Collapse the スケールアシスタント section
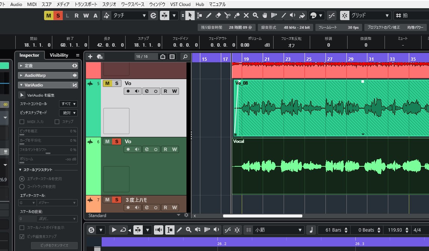Image resolution: width=429 pixels, height=251 pixels. 20,170
